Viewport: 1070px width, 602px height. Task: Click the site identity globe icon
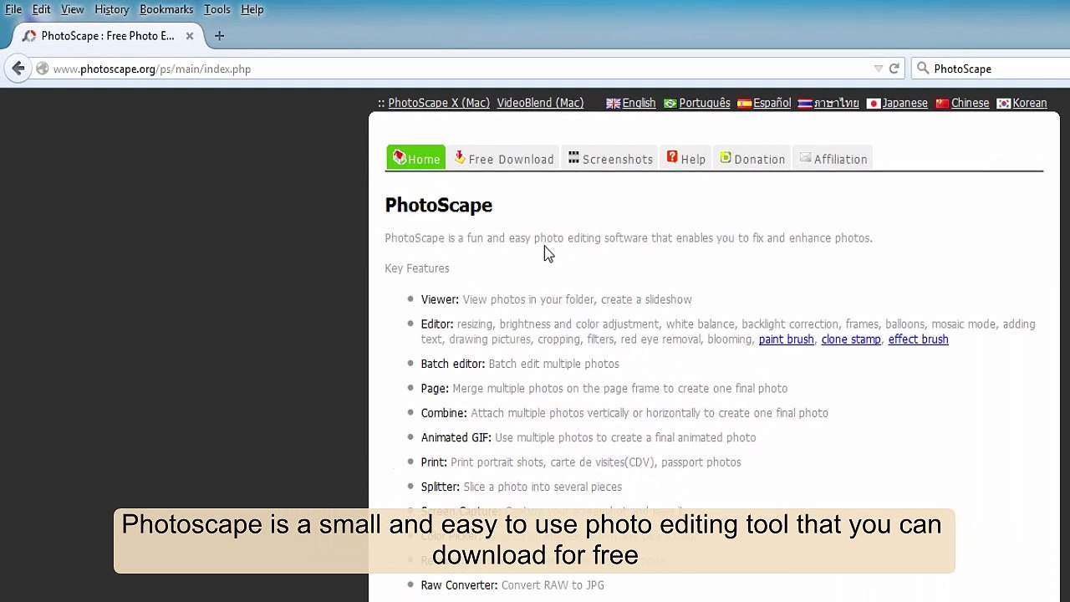pos(42,69)
